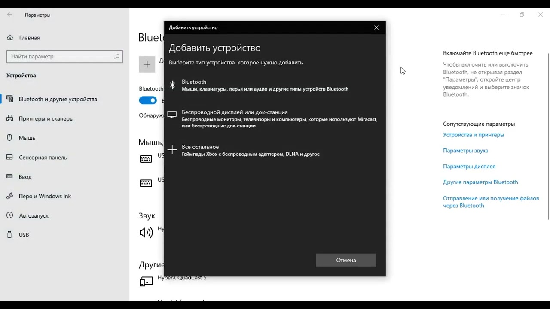Screen dimensions: 550x309
Task: Open Параметры звука link
Action: (x=465, y=151)
